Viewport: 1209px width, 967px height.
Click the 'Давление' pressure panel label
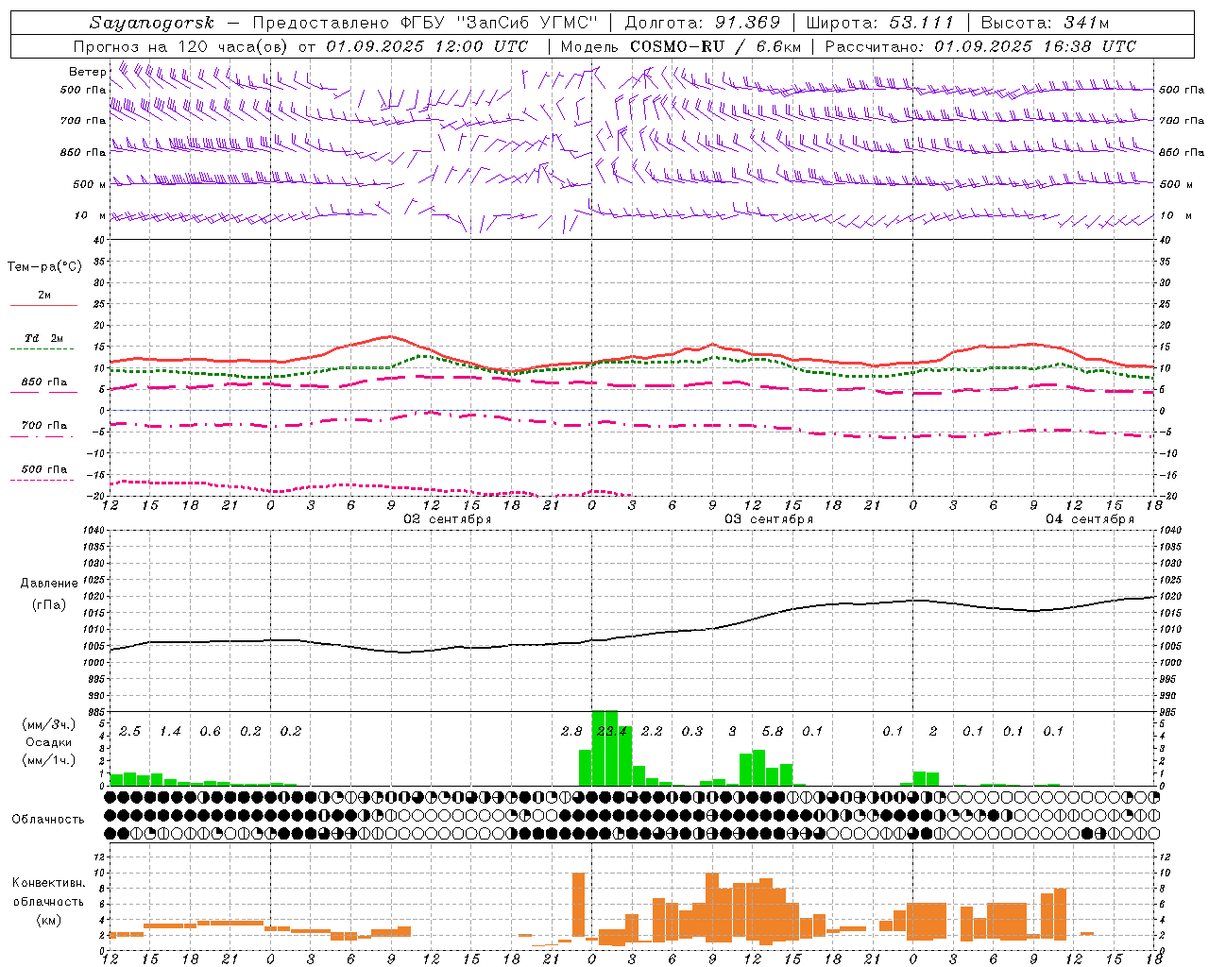49,584
